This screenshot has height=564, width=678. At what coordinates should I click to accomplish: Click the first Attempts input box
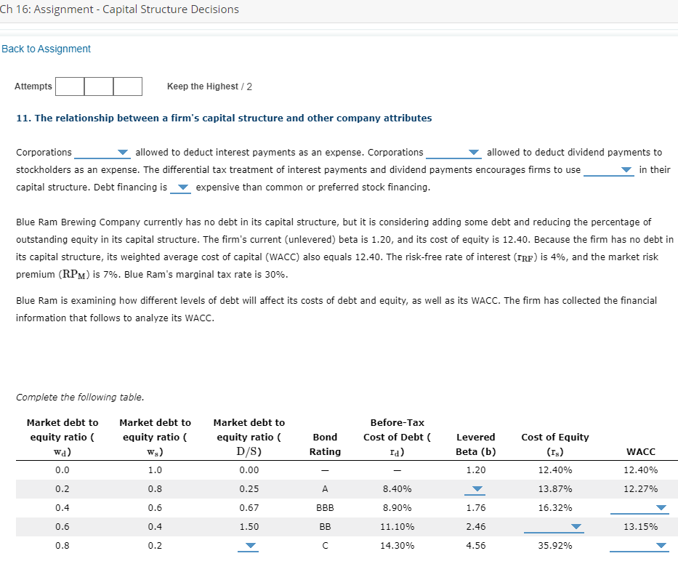point(69,86)
